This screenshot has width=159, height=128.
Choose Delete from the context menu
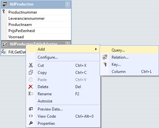click(63, 87)
